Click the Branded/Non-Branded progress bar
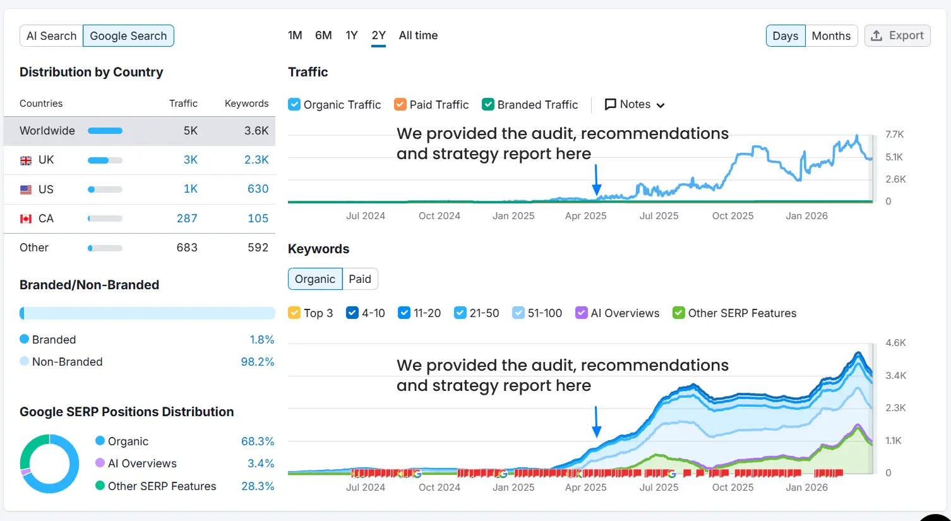Screen dimensions: 951x521 [x=147, y=313]
